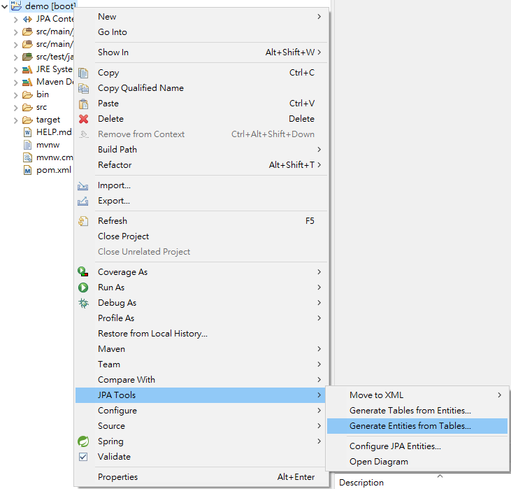Click the red Delete X icon
This screenshot has width=511, height=489.
[84, 119]
